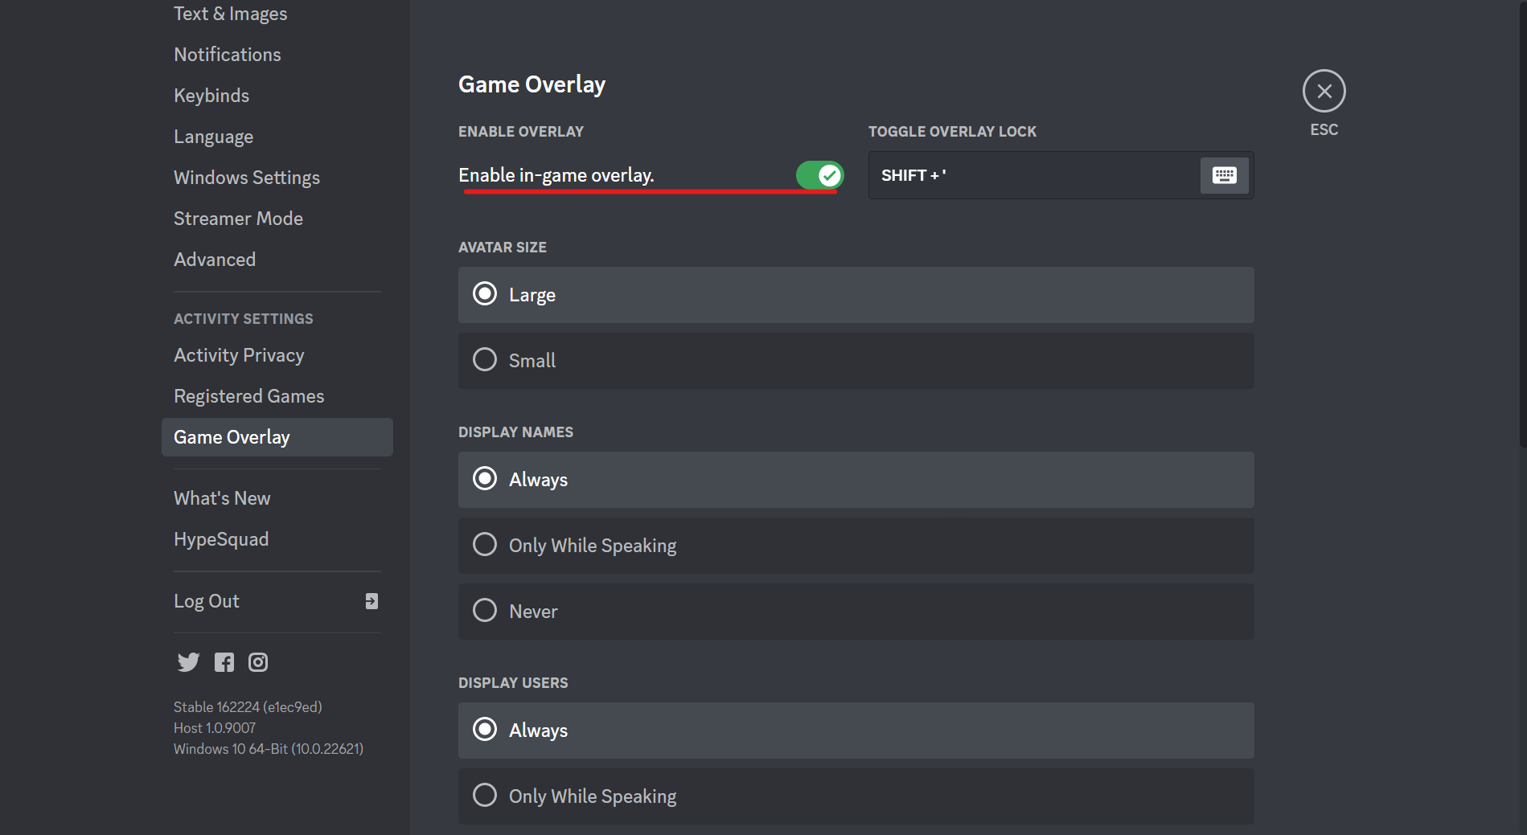Select Large avatar size
1527x835 pixels.
(x=856, y=295)
